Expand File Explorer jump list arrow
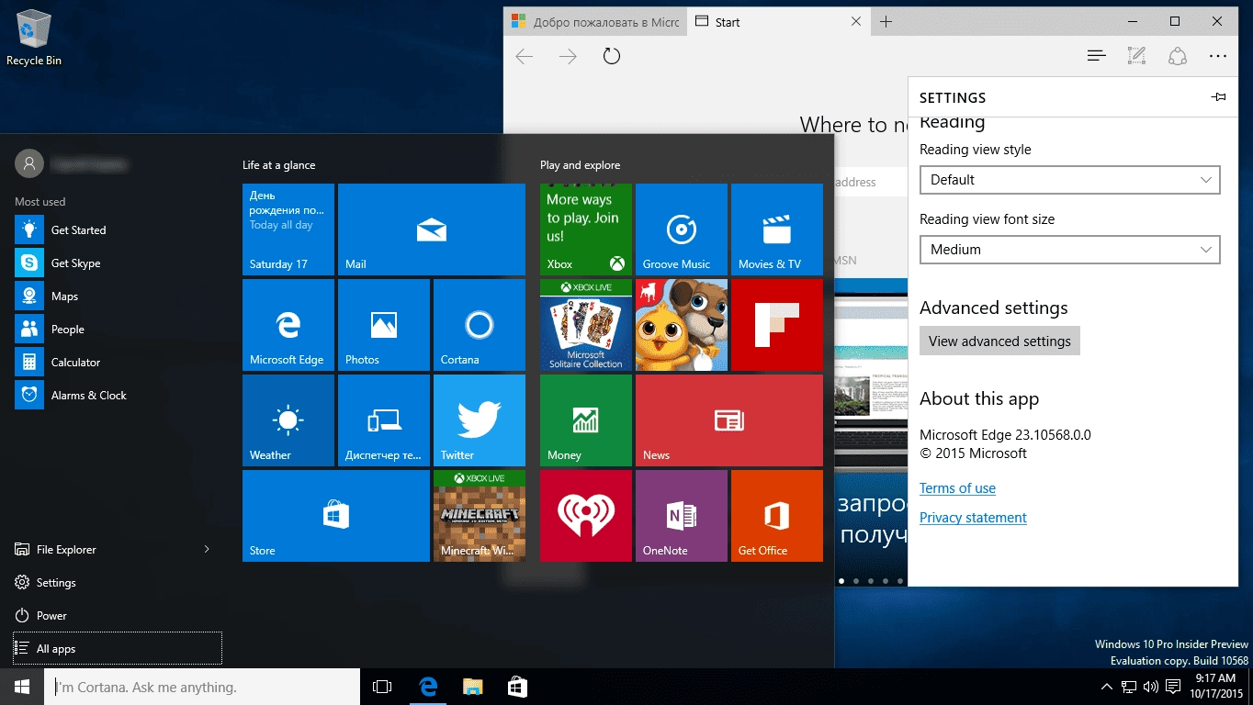1253x705 pixels. (x=207, y=549)
